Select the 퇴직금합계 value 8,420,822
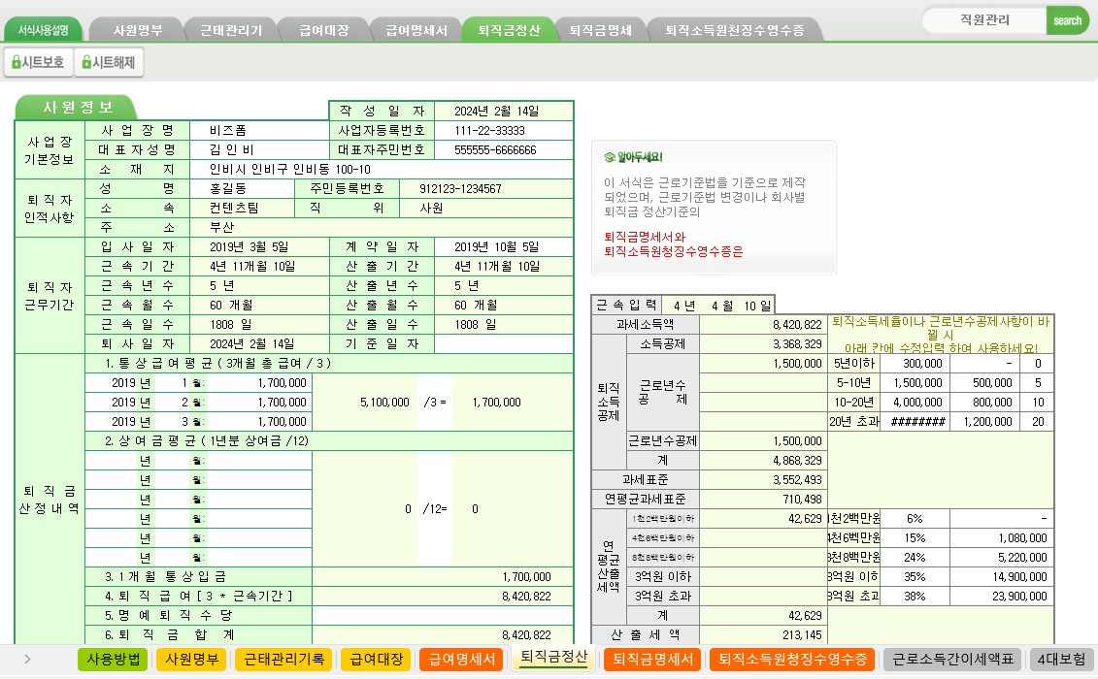This screenshot has width=1098, height=679. pos(443,635)
